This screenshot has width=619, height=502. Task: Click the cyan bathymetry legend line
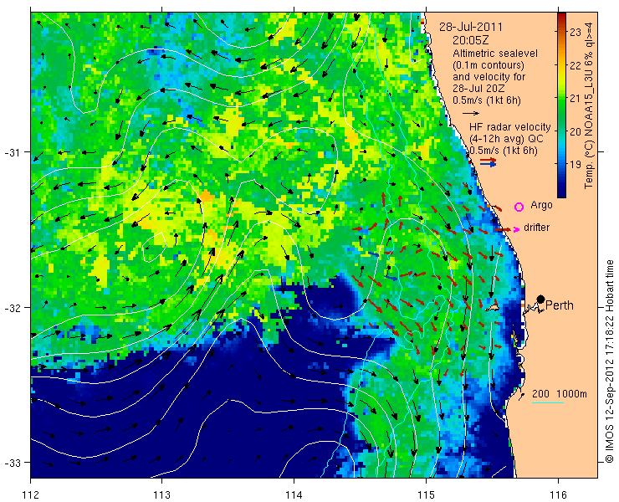(x=548, y=403)
